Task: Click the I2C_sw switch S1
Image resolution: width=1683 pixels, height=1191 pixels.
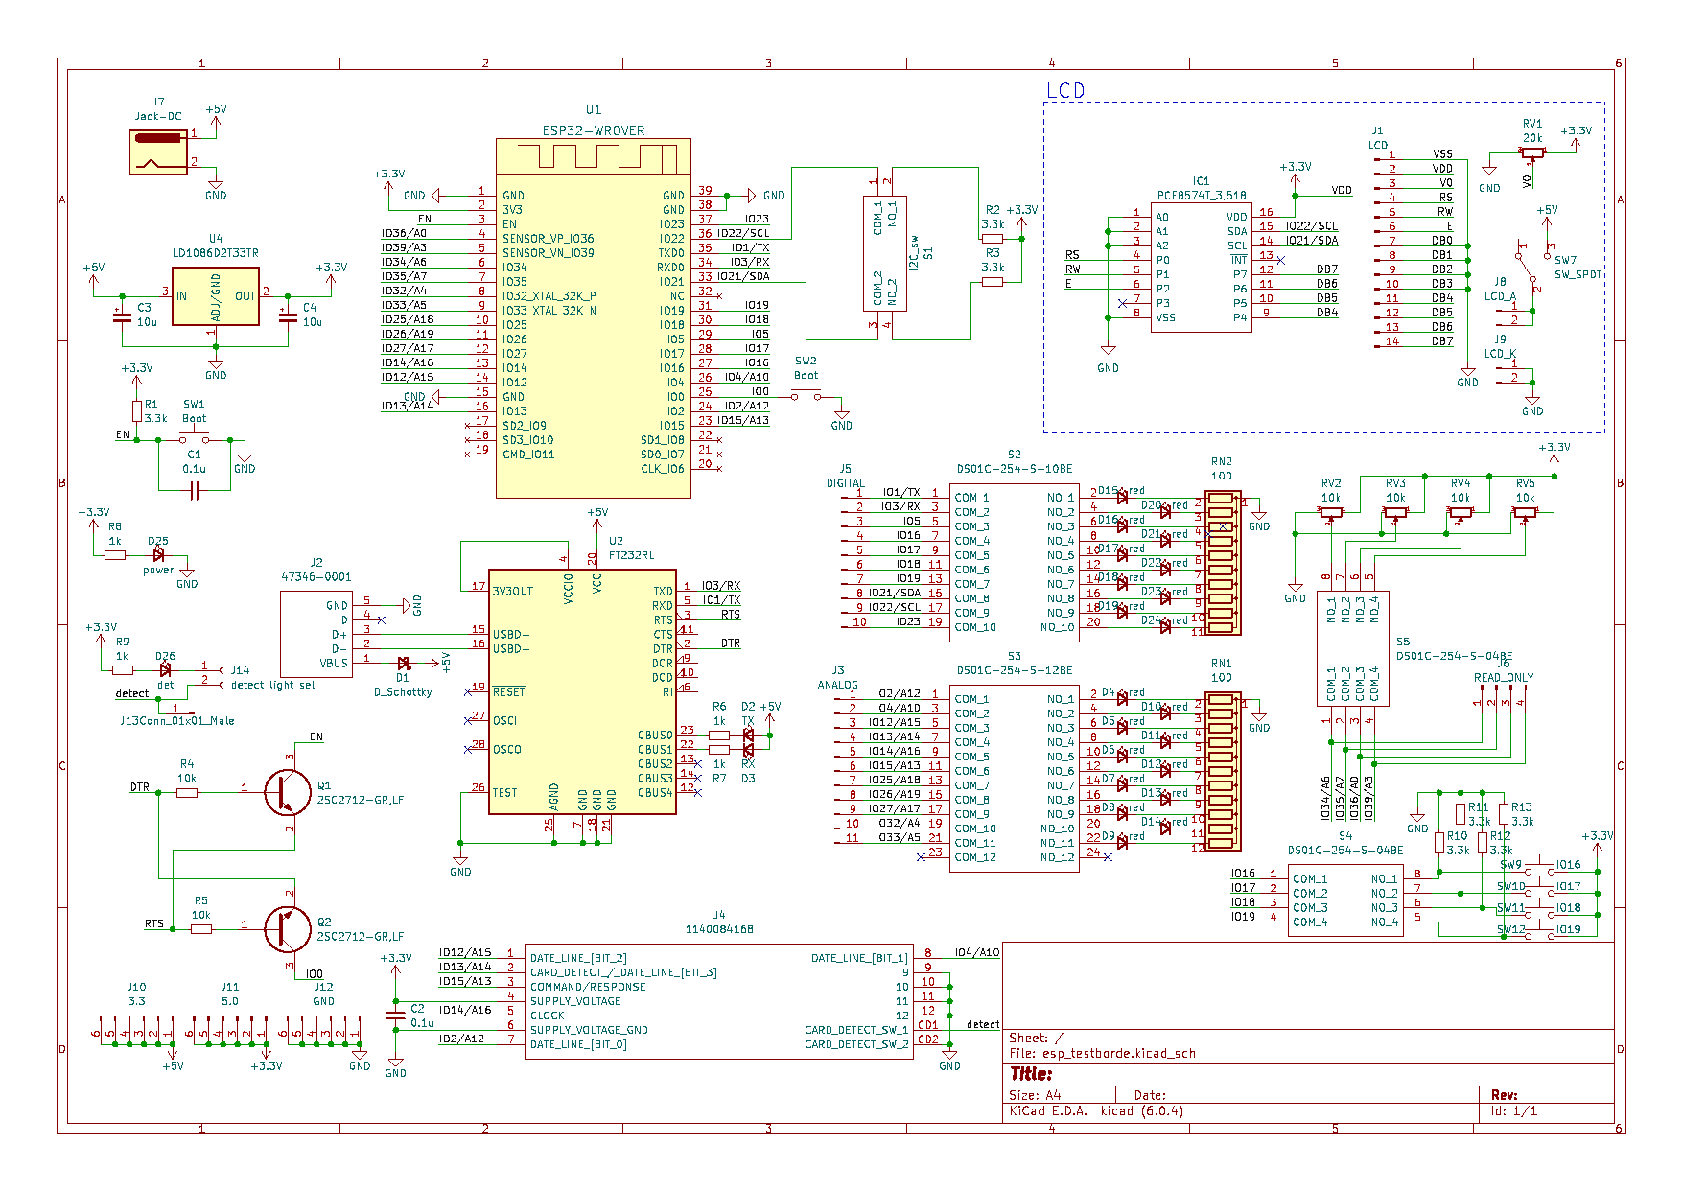Action: pyautogui.click(x=884, y=253)
